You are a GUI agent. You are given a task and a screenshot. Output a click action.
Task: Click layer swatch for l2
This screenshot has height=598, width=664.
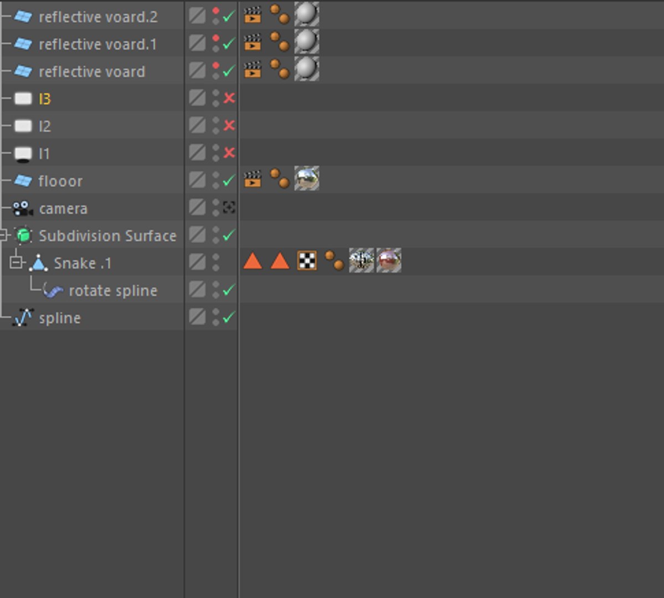[x=197, y=125]
